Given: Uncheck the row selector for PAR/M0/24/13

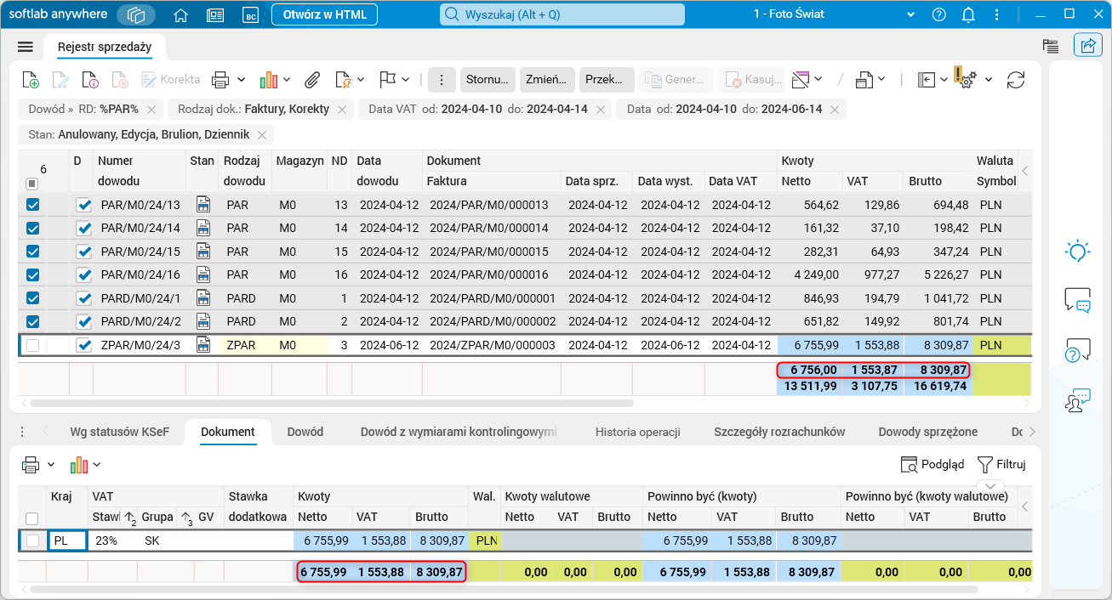Looking at the screenshot, I should point(32,205).
